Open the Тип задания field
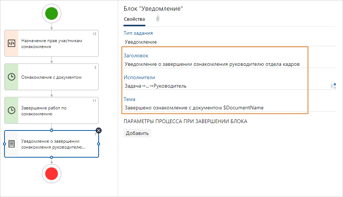Viewport: 343px width, 197px height. click(141, 42)
